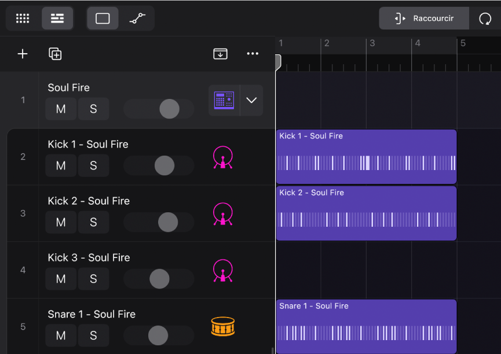Viewport: 501px width, 354px height.
Task: Select the Tracks list view icon
Action: pyautogui.click(x=57, y=18)
